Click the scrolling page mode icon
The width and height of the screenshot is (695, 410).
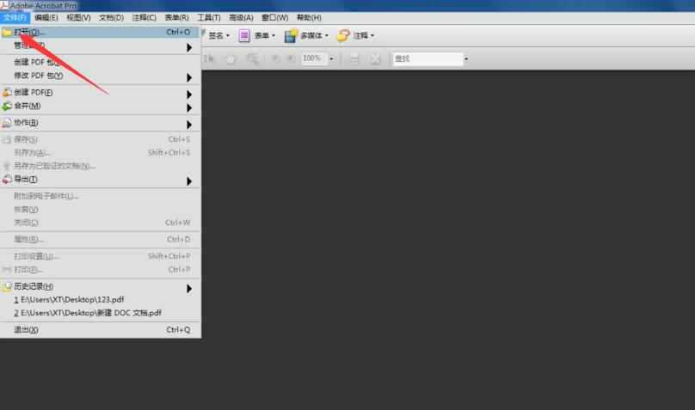pyautogui.click(x=354, y=58)
